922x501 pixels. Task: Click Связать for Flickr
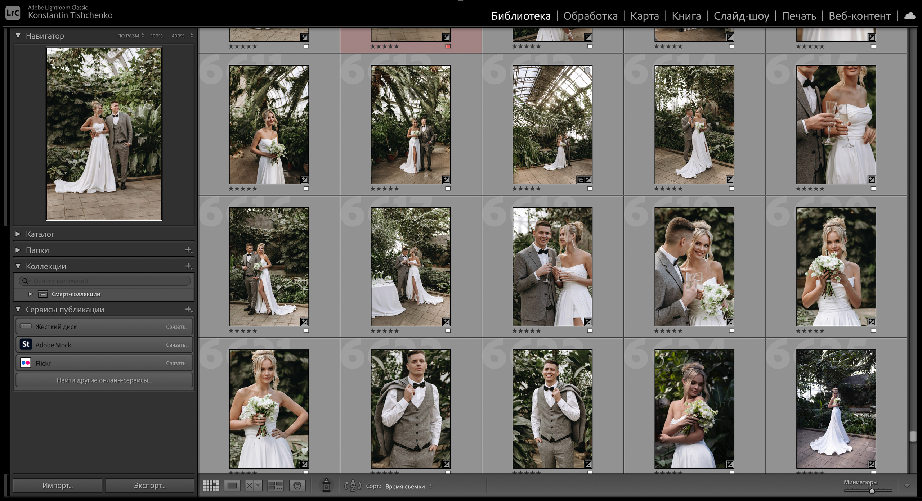(177, 363)
